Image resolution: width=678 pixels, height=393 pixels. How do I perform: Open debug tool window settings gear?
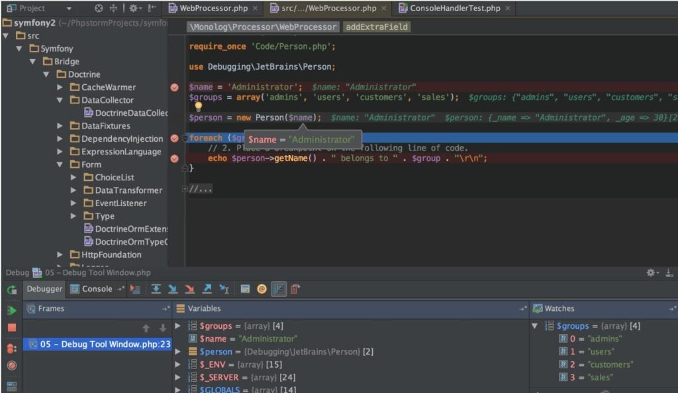[652, 272]
